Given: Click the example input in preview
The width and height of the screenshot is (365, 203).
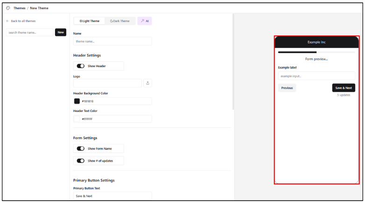Looking at the screenshot, I should pyautogui.click(x=316, y=76).
